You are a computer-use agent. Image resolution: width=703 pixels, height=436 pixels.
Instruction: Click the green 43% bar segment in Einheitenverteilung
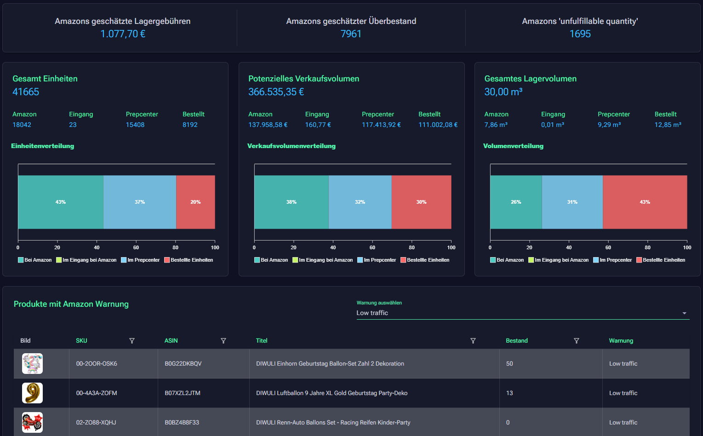pos(60,202)
